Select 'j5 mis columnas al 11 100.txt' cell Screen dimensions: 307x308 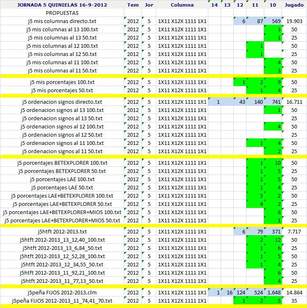point(62,63)
